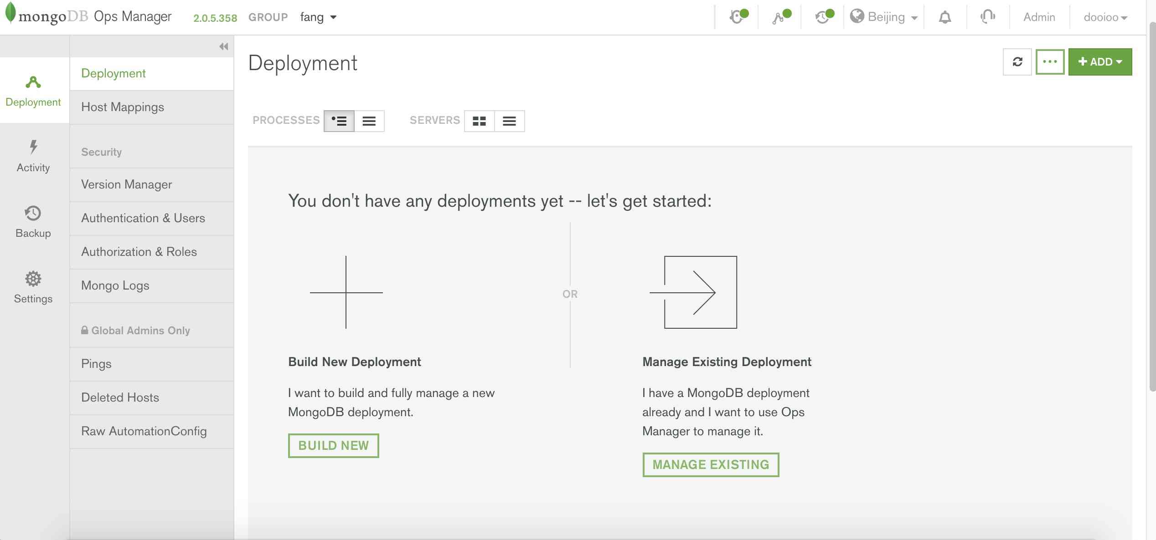The width and height of the screenshot is (1156, 540).
Task: Switch Servers to list view
Action: 510,121
